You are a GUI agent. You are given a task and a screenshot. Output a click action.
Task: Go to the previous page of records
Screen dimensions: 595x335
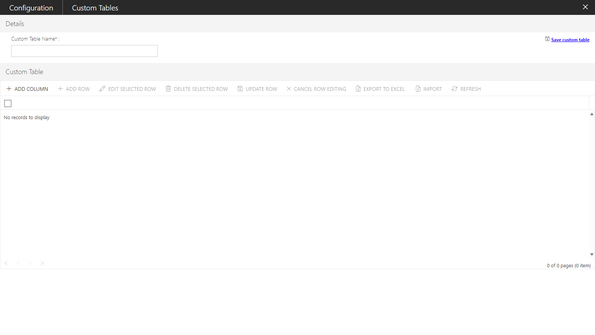pos(18,263)
